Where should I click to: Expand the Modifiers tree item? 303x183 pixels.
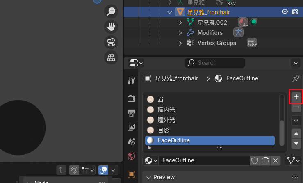180,32
